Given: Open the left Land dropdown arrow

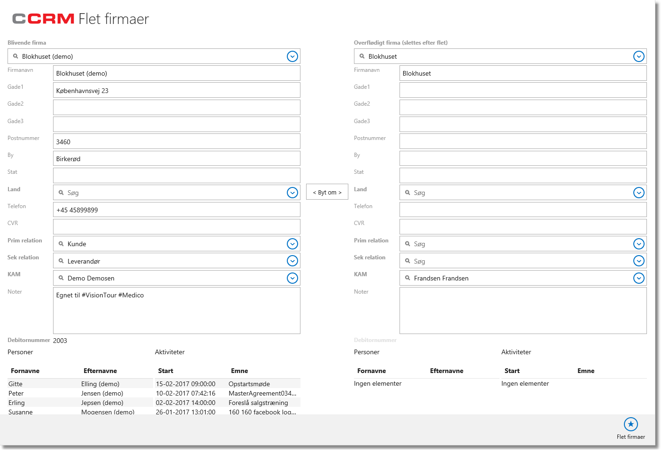Looking at the screenshot, I should pos(292,193).
